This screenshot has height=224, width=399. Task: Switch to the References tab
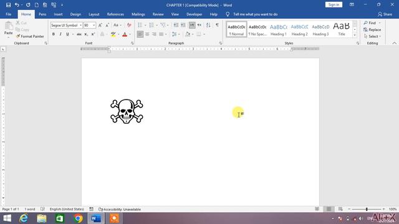[115, 14]
